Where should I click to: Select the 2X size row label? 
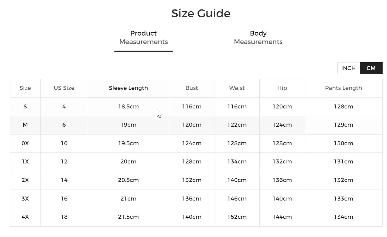[x=25, y=180]
